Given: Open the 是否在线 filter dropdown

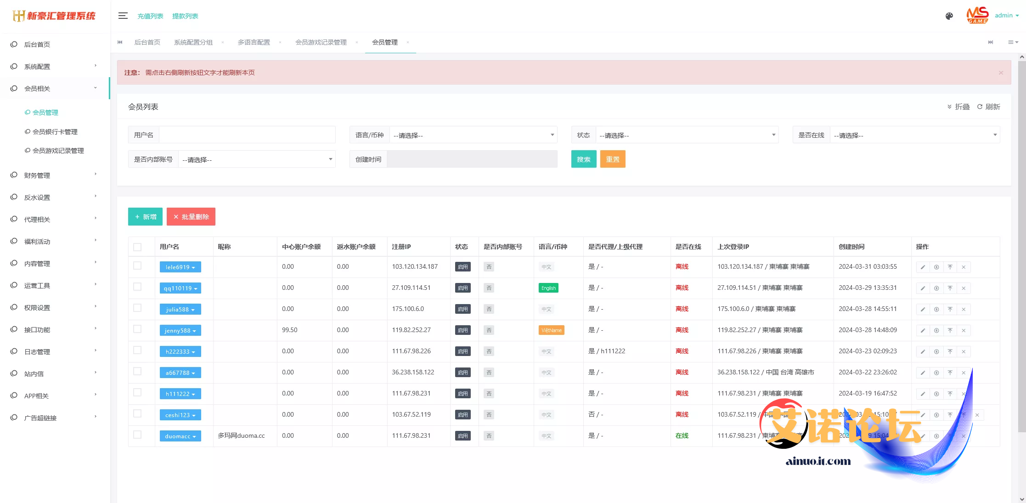Looking at the screenshot, I should click(x=915, y=135).
